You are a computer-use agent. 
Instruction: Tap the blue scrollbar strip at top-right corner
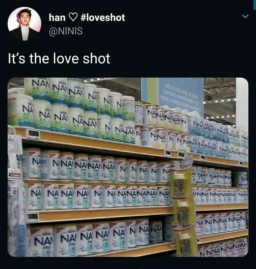255,5
